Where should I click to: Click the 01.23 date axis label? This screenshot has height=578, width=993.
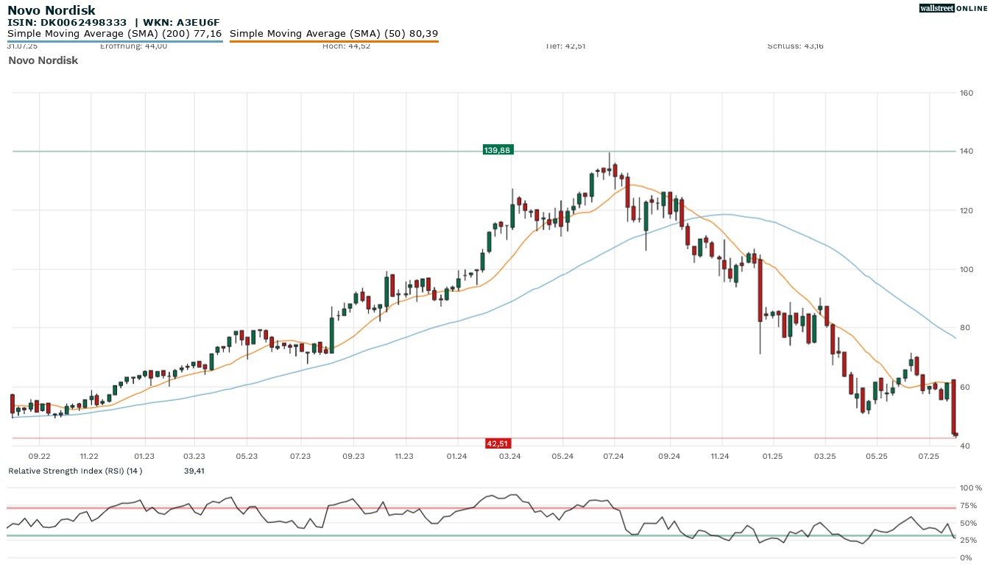[144, 457]
